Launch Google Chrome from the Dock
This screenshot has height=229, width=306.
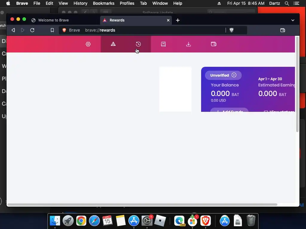(x=81, y=221)
